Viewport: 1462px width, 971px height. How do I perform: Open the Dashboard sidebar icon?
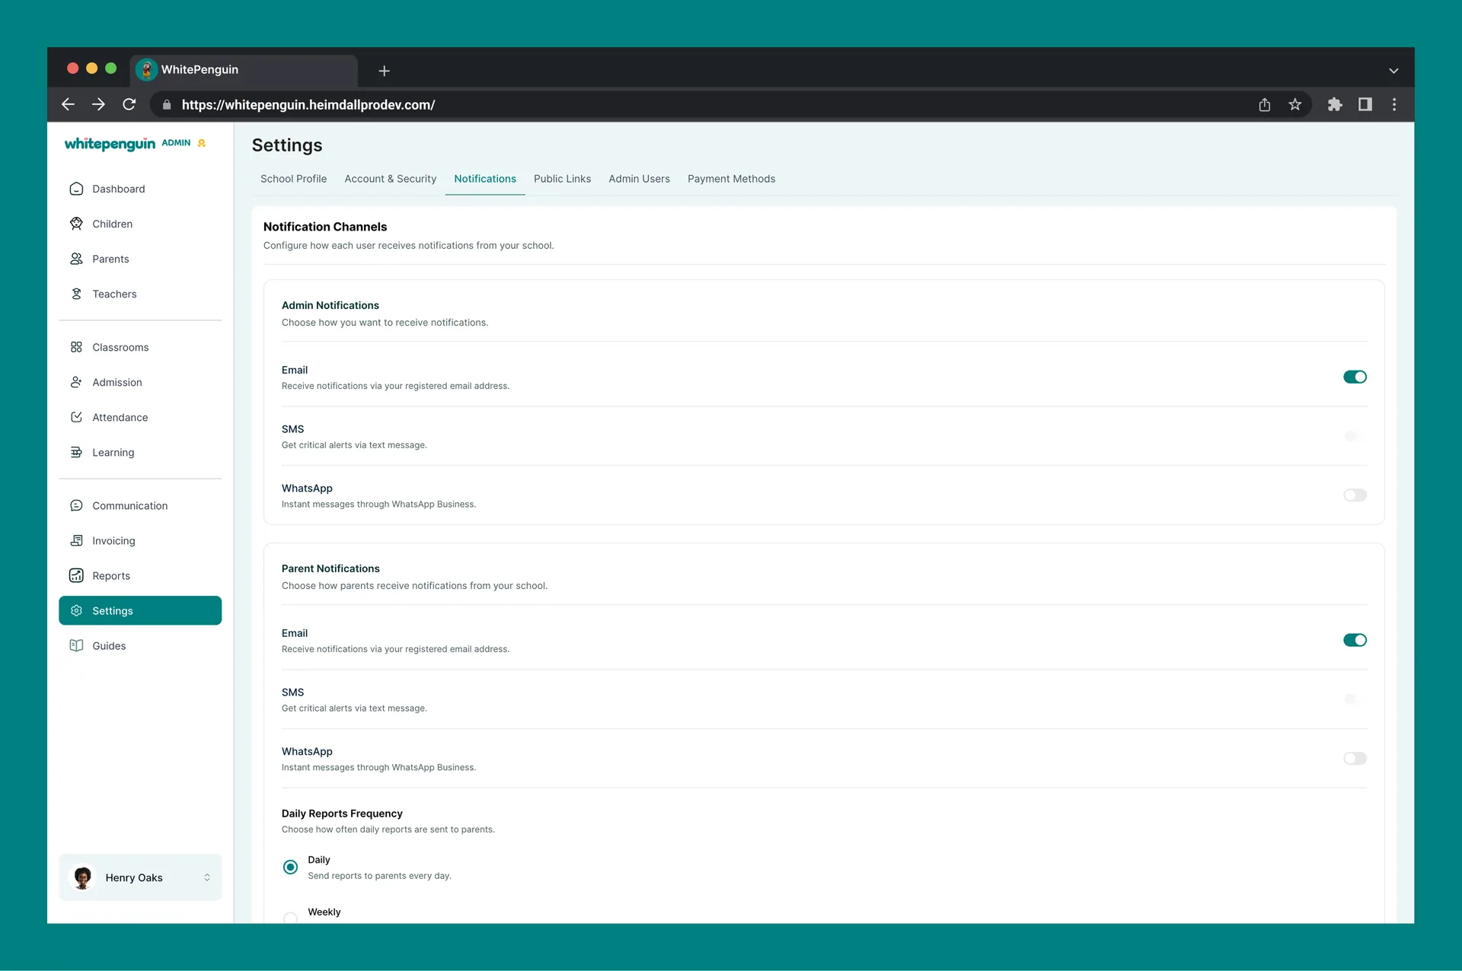pos(76,189)
